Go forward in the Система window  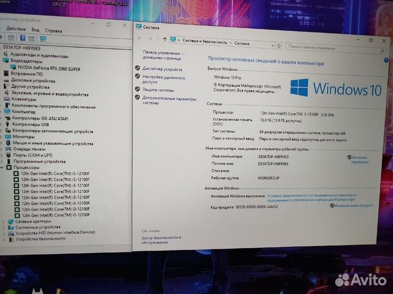tap(150, 39)
